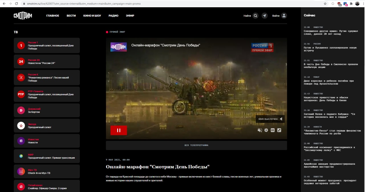Click the Россия 24 news program title
Image resolution: width=365 pixels, height=192 pixels.
[x=41, y=63]
